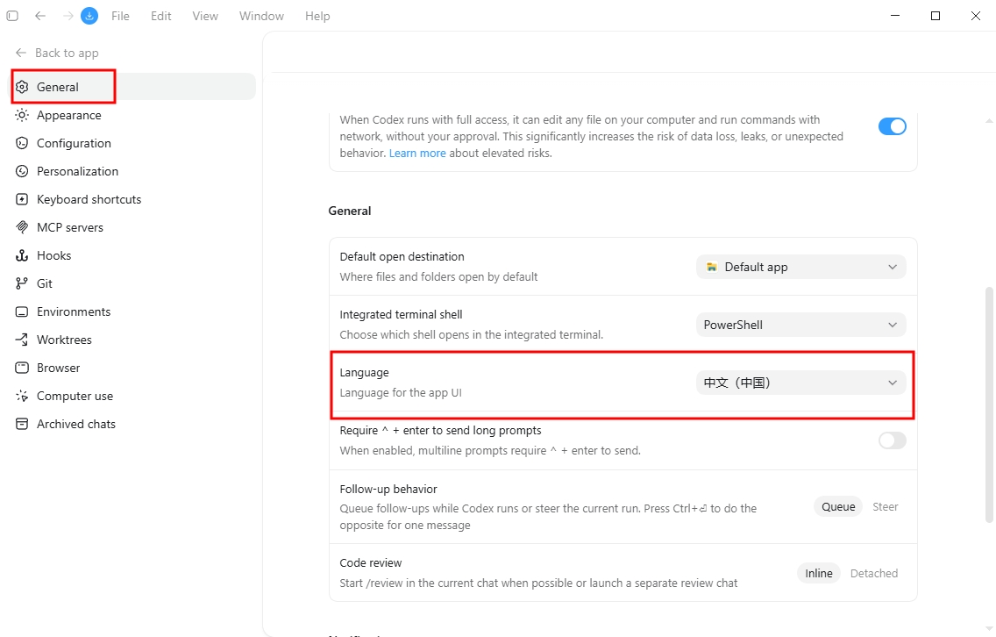The width and height of the screenshot is (996, 637).
Task: Click the Hooks anchor icon
Action: click(22, 255)
